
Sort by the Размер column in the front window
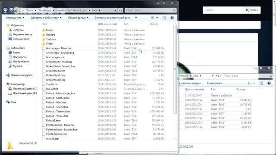pos(154,24)
